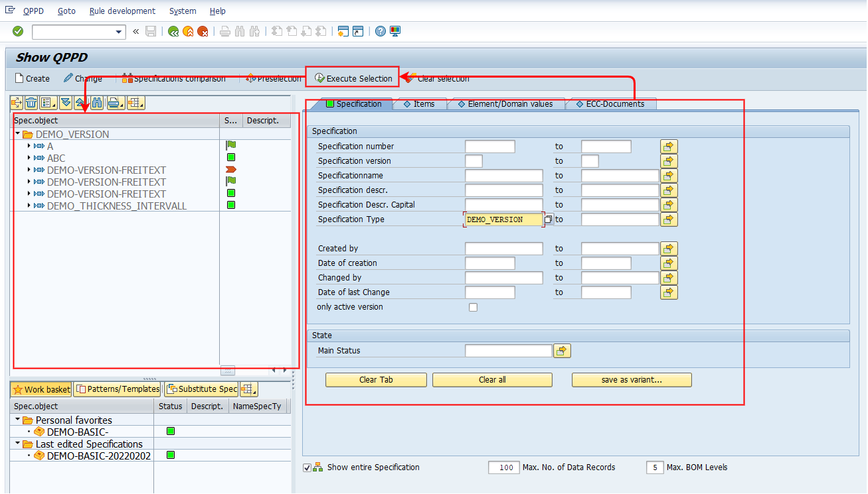Screen dimensions: 868x494
Task: Click the Customize Local Layout monitor icon
Action: tap(395, 31)
